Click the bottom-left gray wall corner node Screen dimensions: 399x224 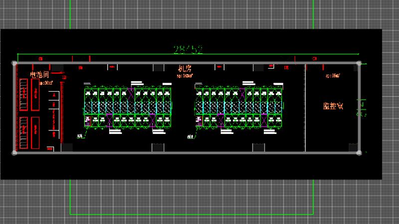(x=14, y=152)
